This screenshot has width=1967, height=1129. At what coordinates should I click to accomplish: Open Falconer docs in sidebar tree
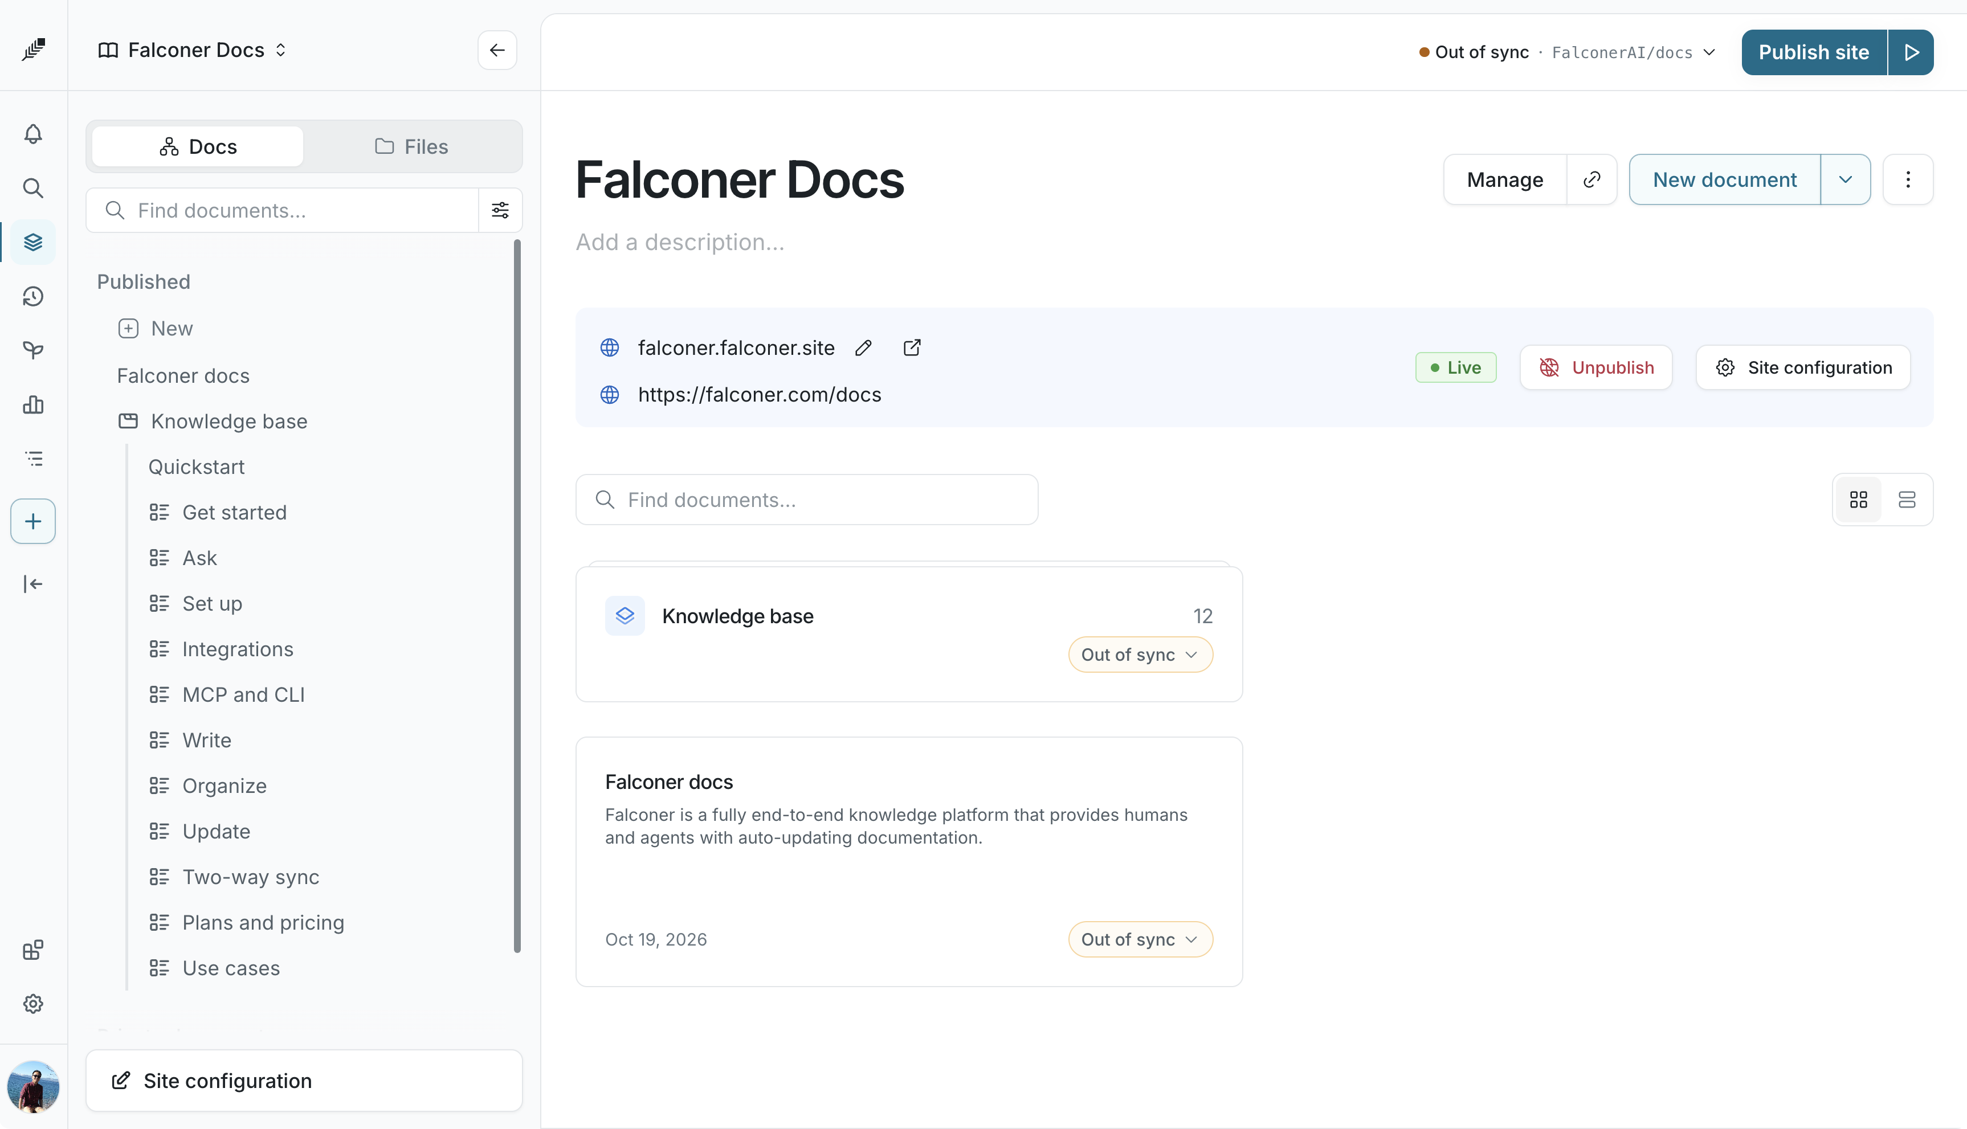183,376
